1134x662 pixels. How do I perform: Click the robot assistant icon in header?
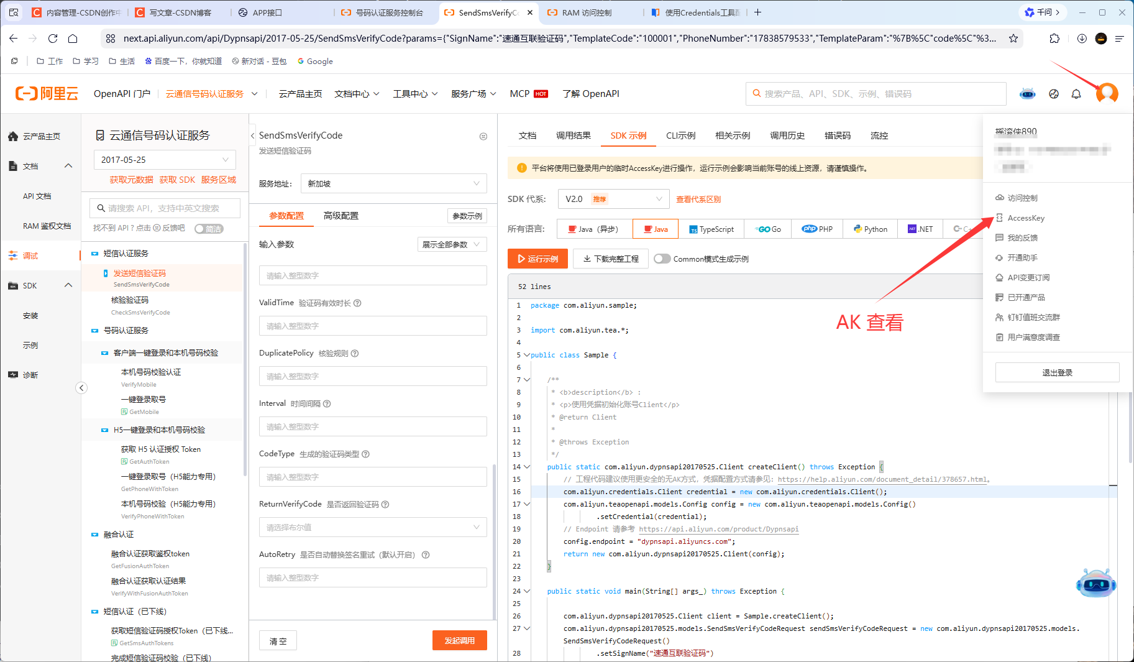(1028, 94)
